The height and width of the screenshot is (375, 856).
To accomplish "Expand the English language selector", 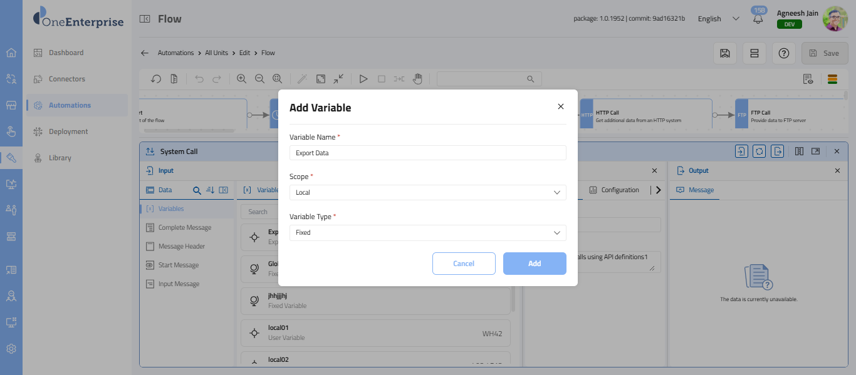I will (x=718, y=19).
